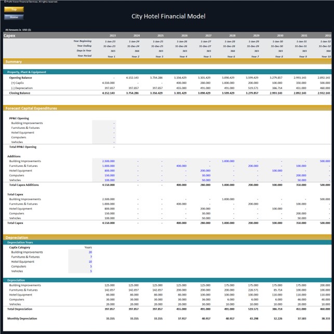This screenshot has width=334, height=334.
Task: Select Computers label under Total Capex
Action: coord(17,213)
